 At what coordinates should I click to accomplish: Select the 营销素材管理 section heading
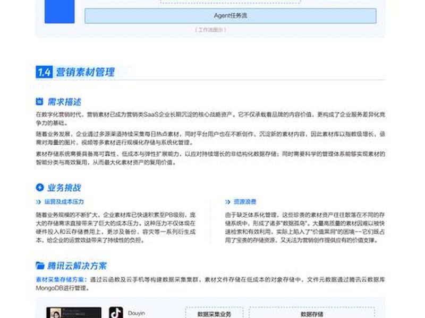pos(85,72)
